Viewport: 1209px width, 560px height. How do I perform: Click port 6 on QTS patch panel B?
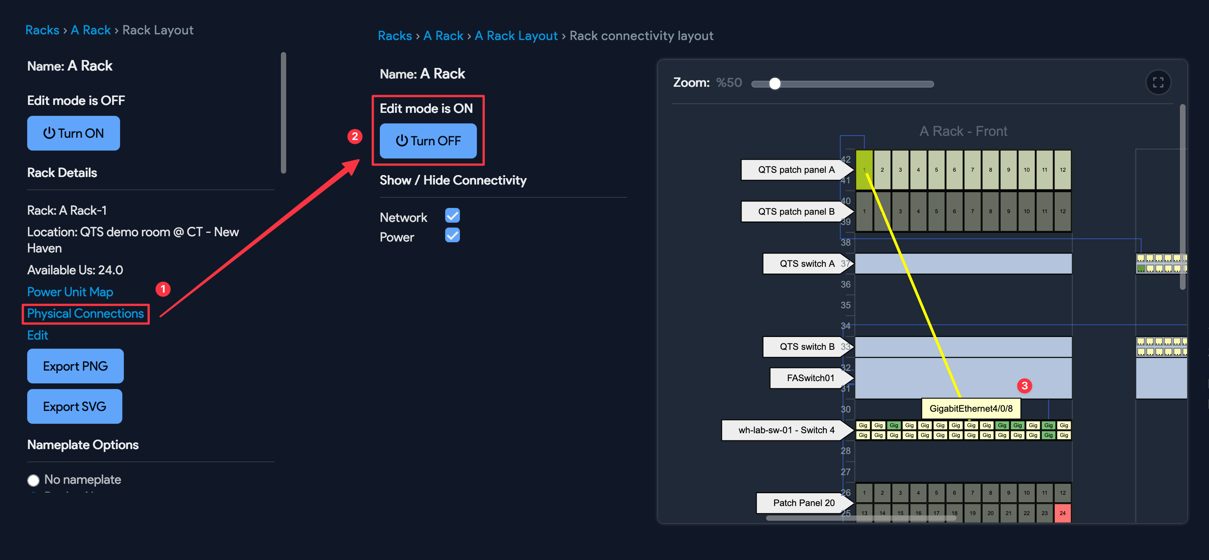tap(954, 212)
